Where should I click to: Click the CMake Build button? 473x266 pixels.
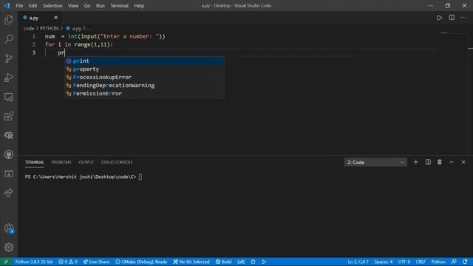(x=223, y=262)
